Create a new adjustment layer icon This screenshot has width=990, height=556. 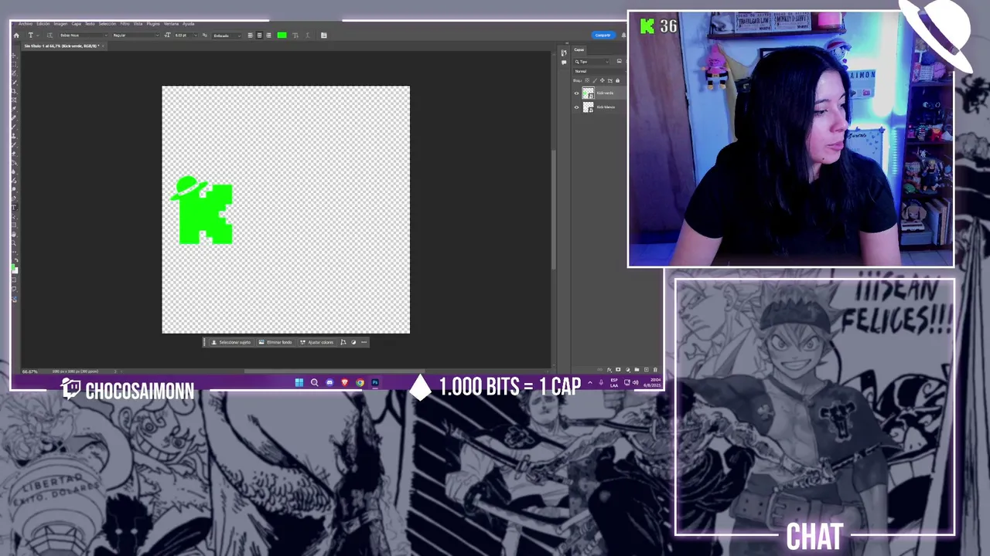(628, 370)
